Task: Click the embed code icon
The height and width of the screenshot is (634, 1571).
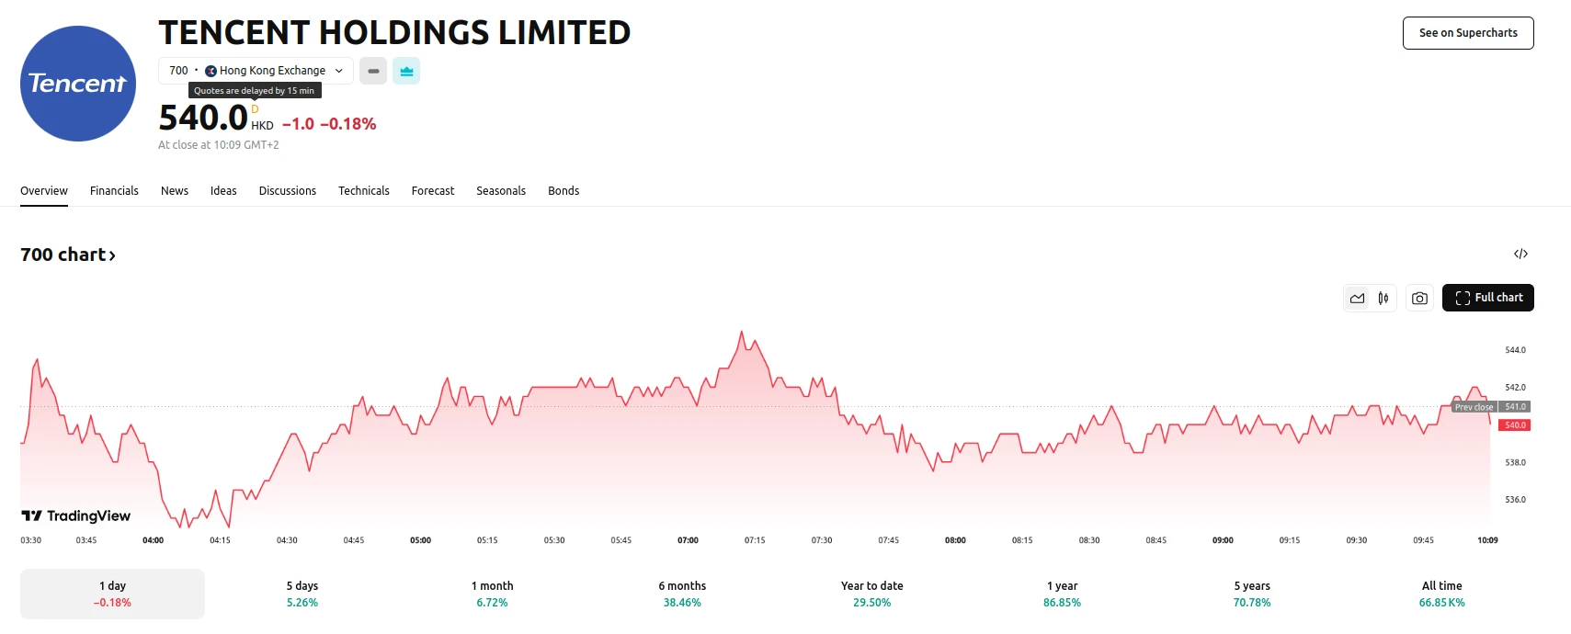Action: tap(1520, 254)
